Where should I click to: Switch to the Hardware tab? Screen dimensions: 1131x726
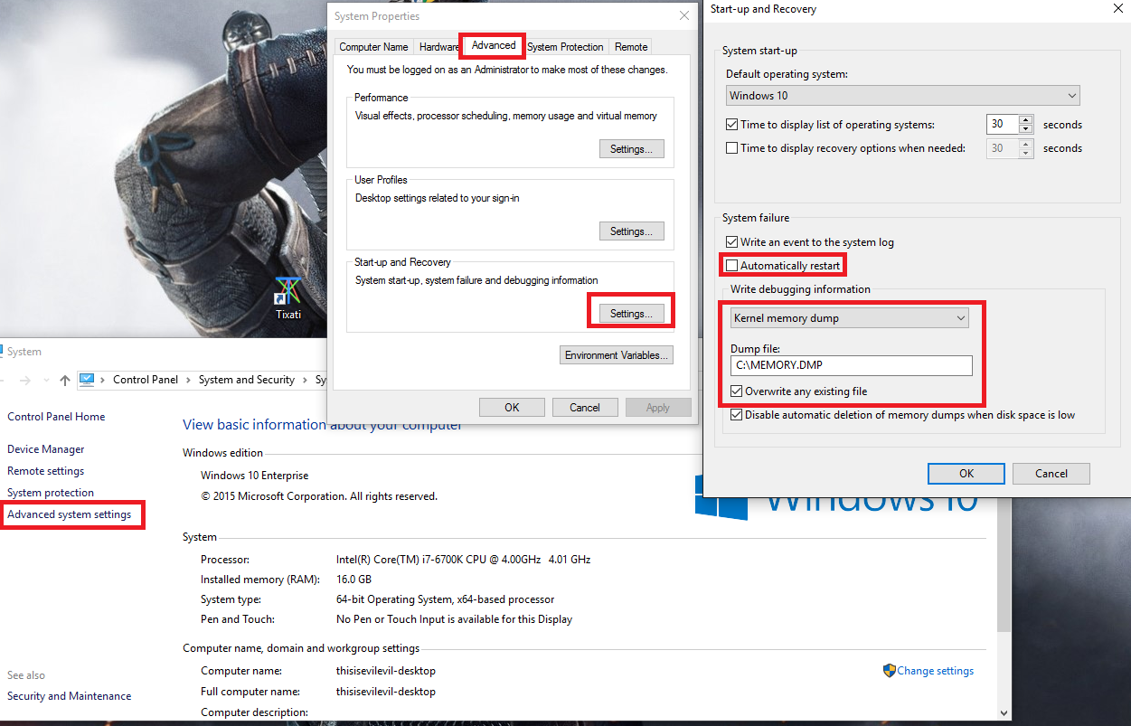(x=438, y=47)
